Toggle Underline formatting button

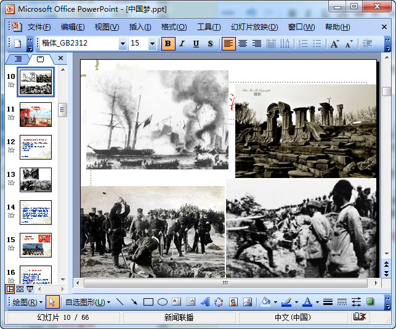pyautogui.click(x=196, y=44)
